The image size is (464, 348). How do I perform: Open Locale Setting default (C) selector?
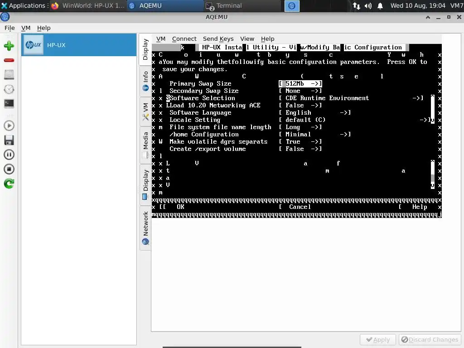(354, 120)
